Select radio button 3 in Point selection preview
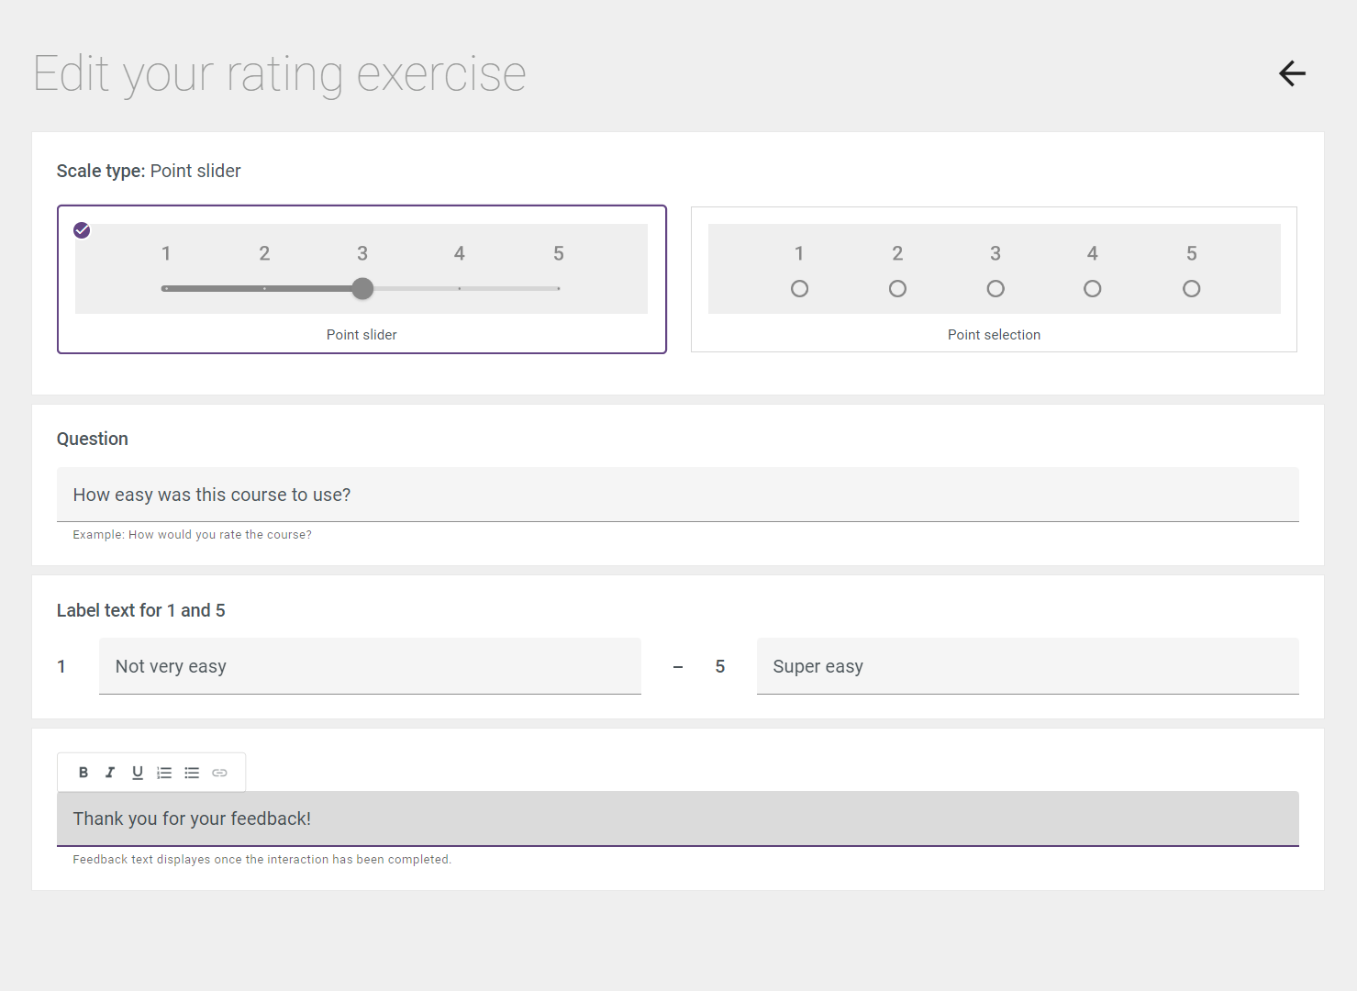Image resolution: width=1357 pixels, height=991 pixels. click(996, 289)
